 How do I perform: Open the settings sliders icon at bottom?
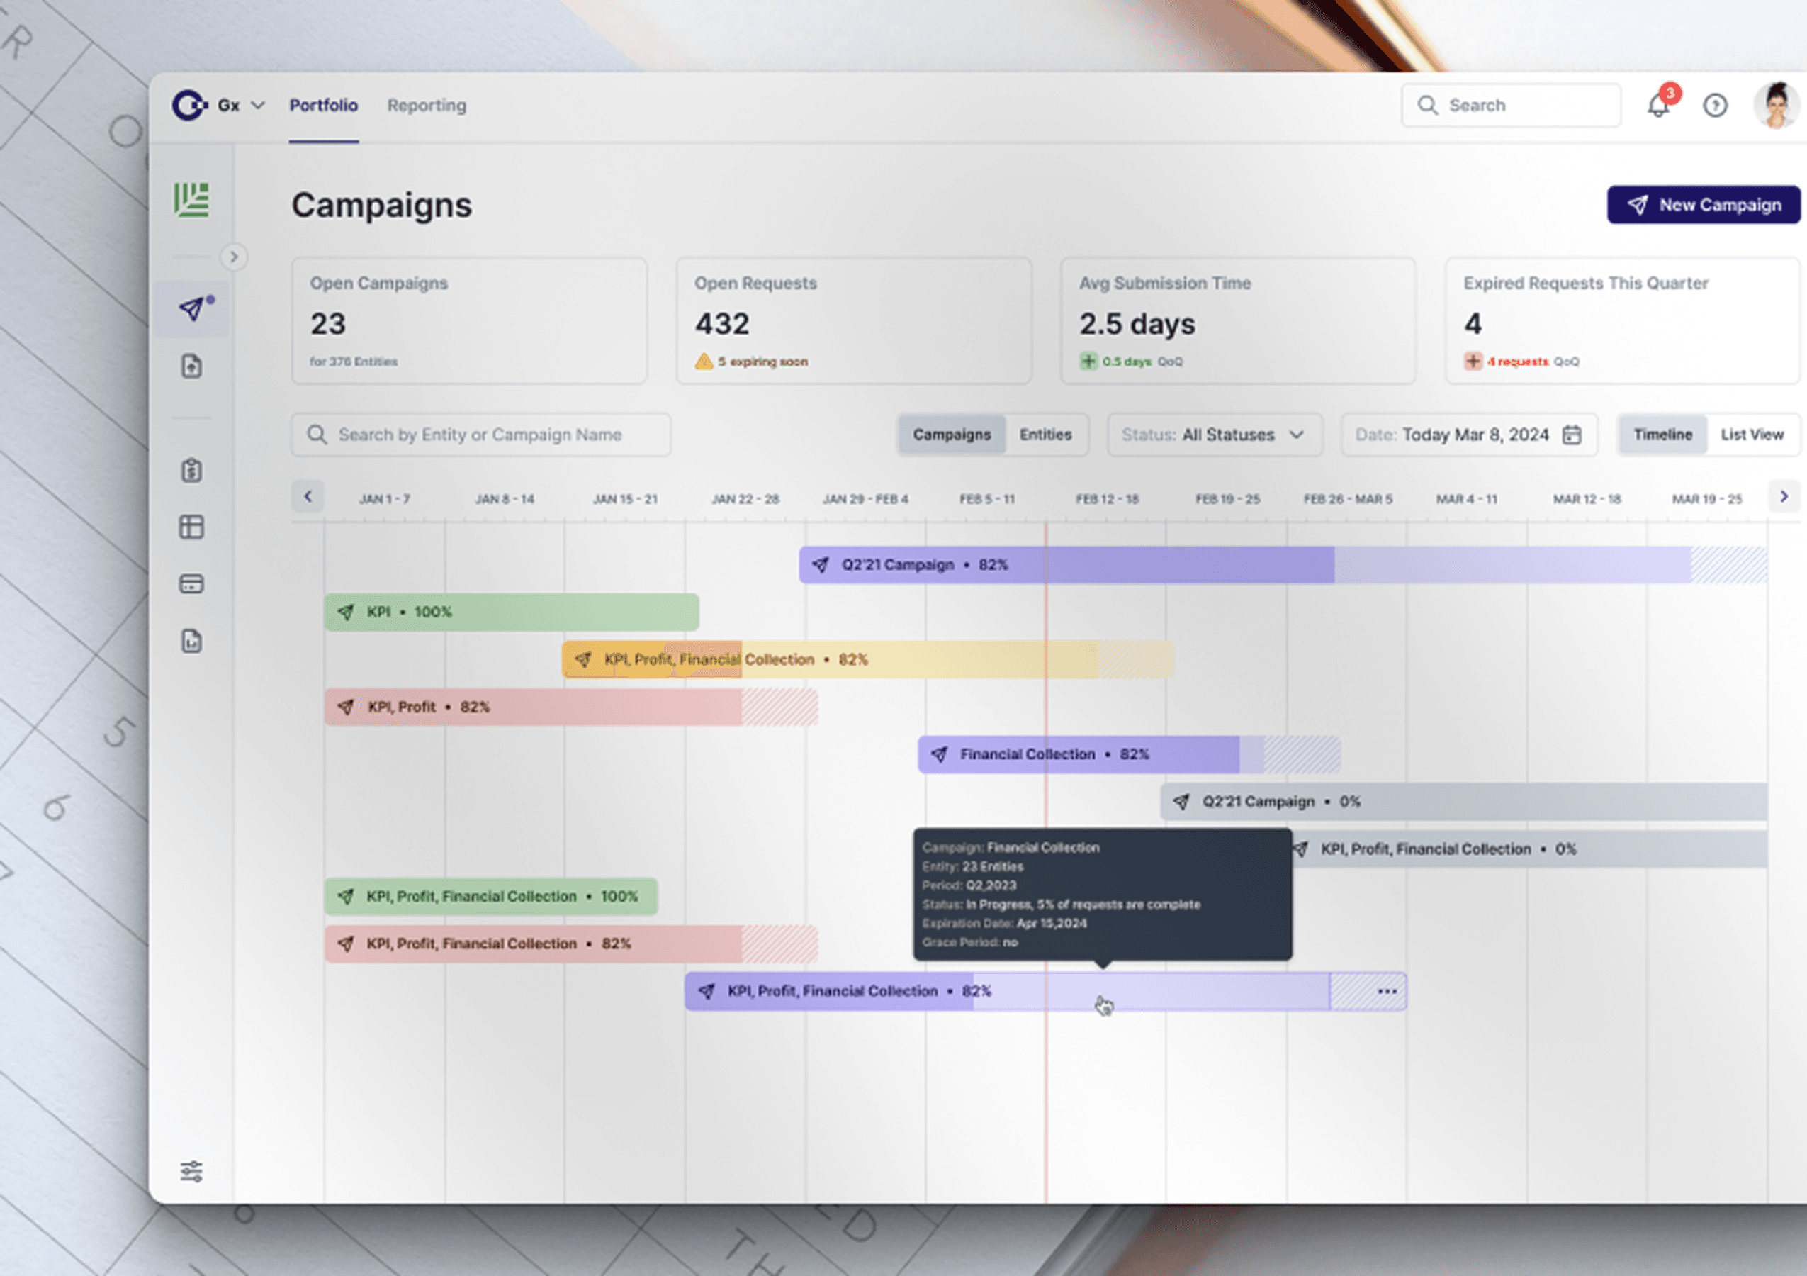point(192,1170)
